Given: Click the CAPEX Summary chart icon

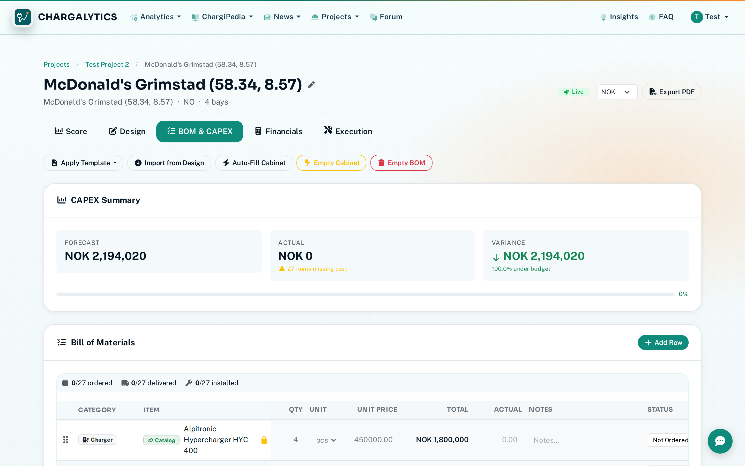Looking at the screenshot, I should [62, 200].
